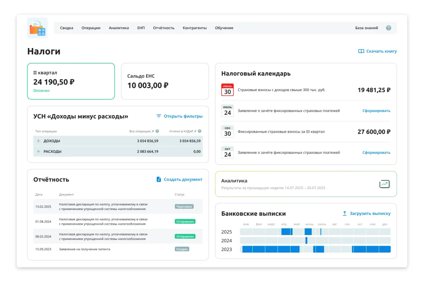Expand the РАСХОДЫ row
Viewport: 424px width, 282px height.
[39, 151]
